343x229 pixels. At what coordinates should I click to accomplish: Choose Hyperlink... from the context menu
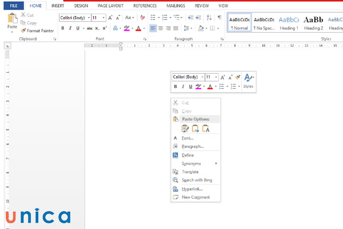tap(192, 188)
